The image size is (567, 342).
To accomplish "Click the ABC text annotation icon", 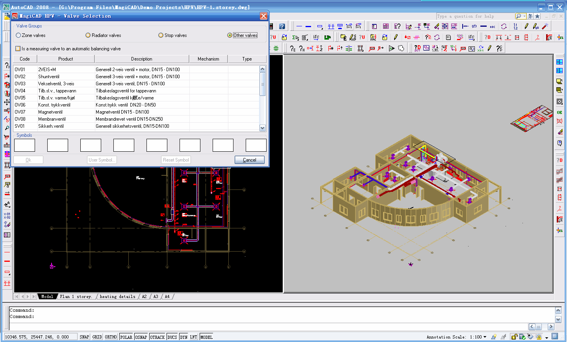I will [x=493, y=26].
